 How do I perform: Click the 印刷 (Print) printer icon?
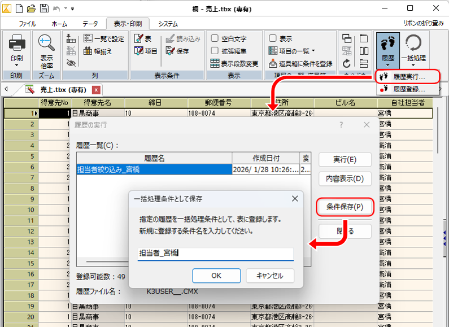coord(16,43)
